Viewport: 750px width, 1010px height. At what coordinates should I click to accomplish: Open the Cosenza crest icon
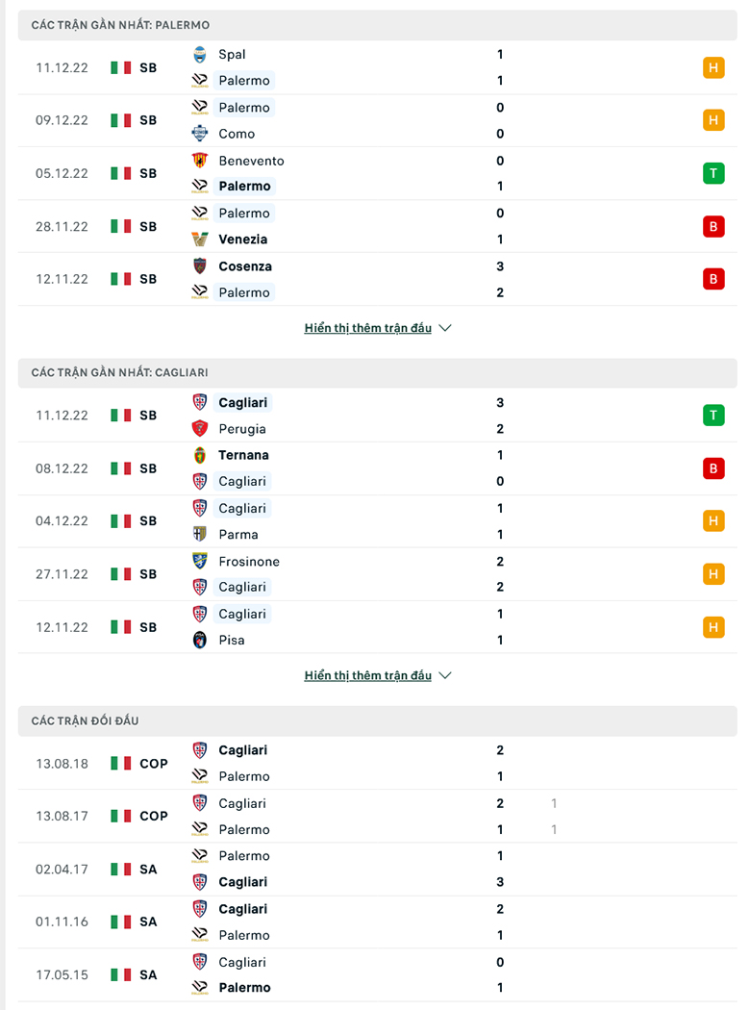click(x=200, y=266)
